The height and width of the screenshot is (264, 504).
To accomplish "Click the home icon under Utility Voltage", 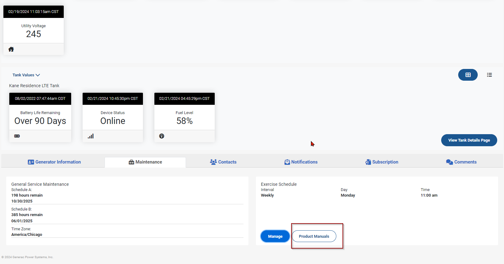I will 11,49.
